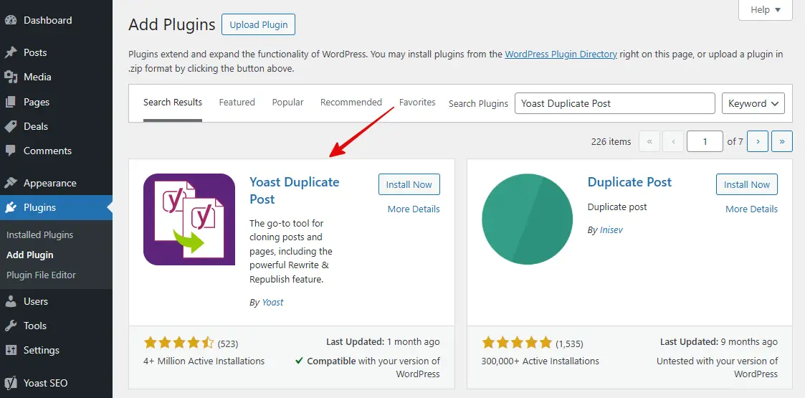Expand the Help panel
Image resolution: width=805 pixels, height=398 pixels.
(x=766, y=10)
